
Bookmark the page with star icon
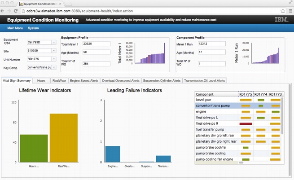click(x=283, y=11)
